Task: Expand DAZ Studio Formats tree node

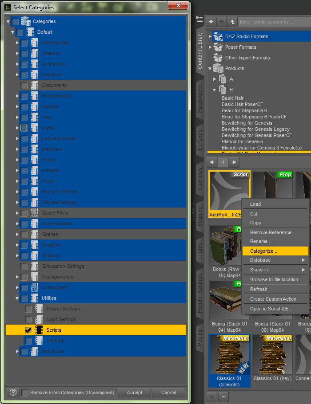Action: (210, 36)
